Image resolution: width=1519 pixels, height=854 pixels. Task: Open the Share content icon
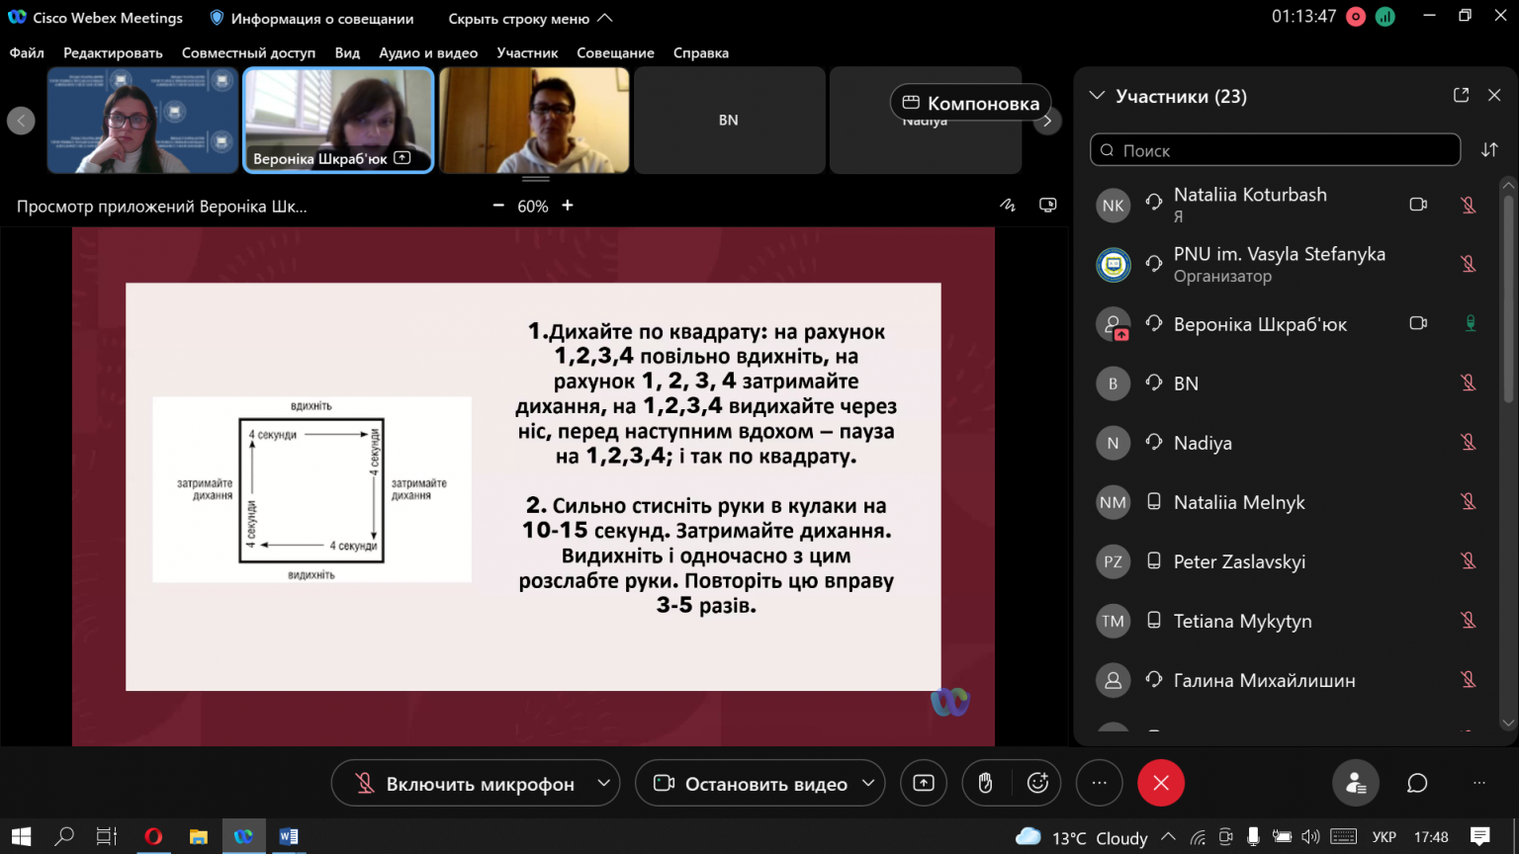tap(924, 783)
